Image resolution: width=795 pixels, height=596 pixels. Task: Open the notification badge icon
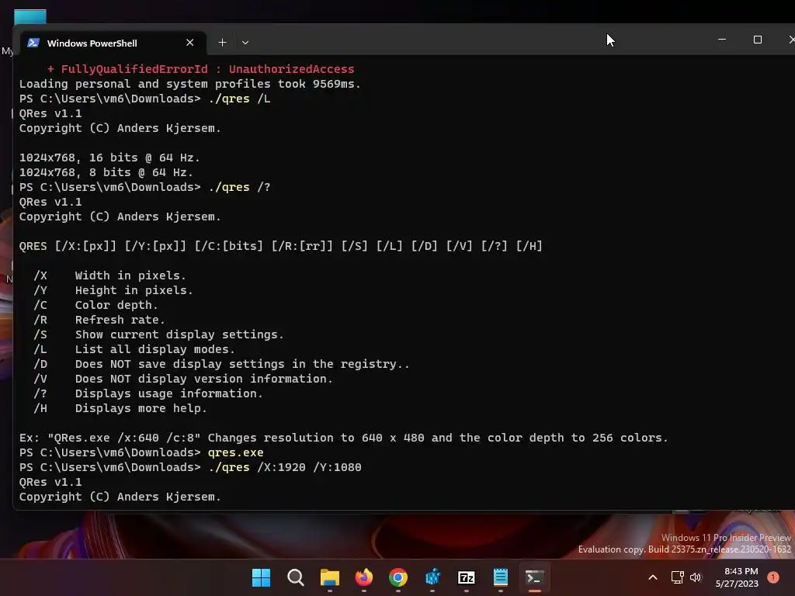coord(773,577)
